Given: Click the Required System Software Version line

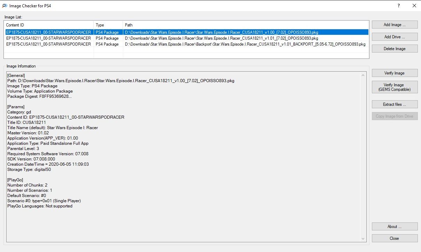Looking at the screenshot, I should (x=48, y=154).
